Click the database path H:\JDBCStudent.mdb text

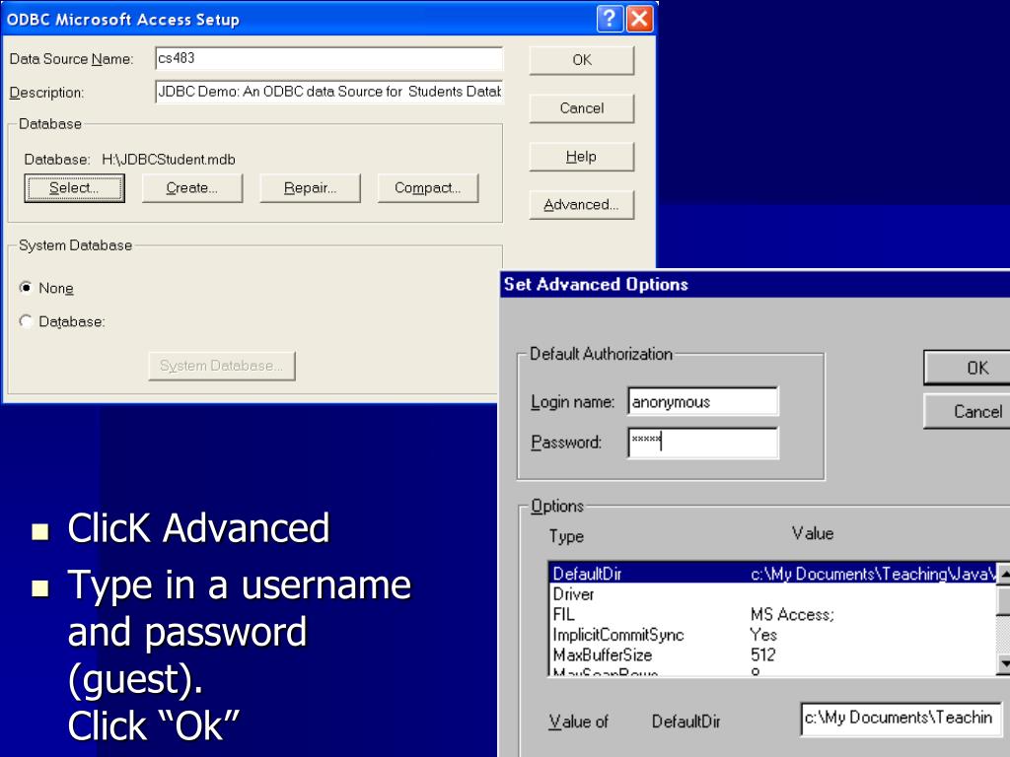[x=169, y=159]
